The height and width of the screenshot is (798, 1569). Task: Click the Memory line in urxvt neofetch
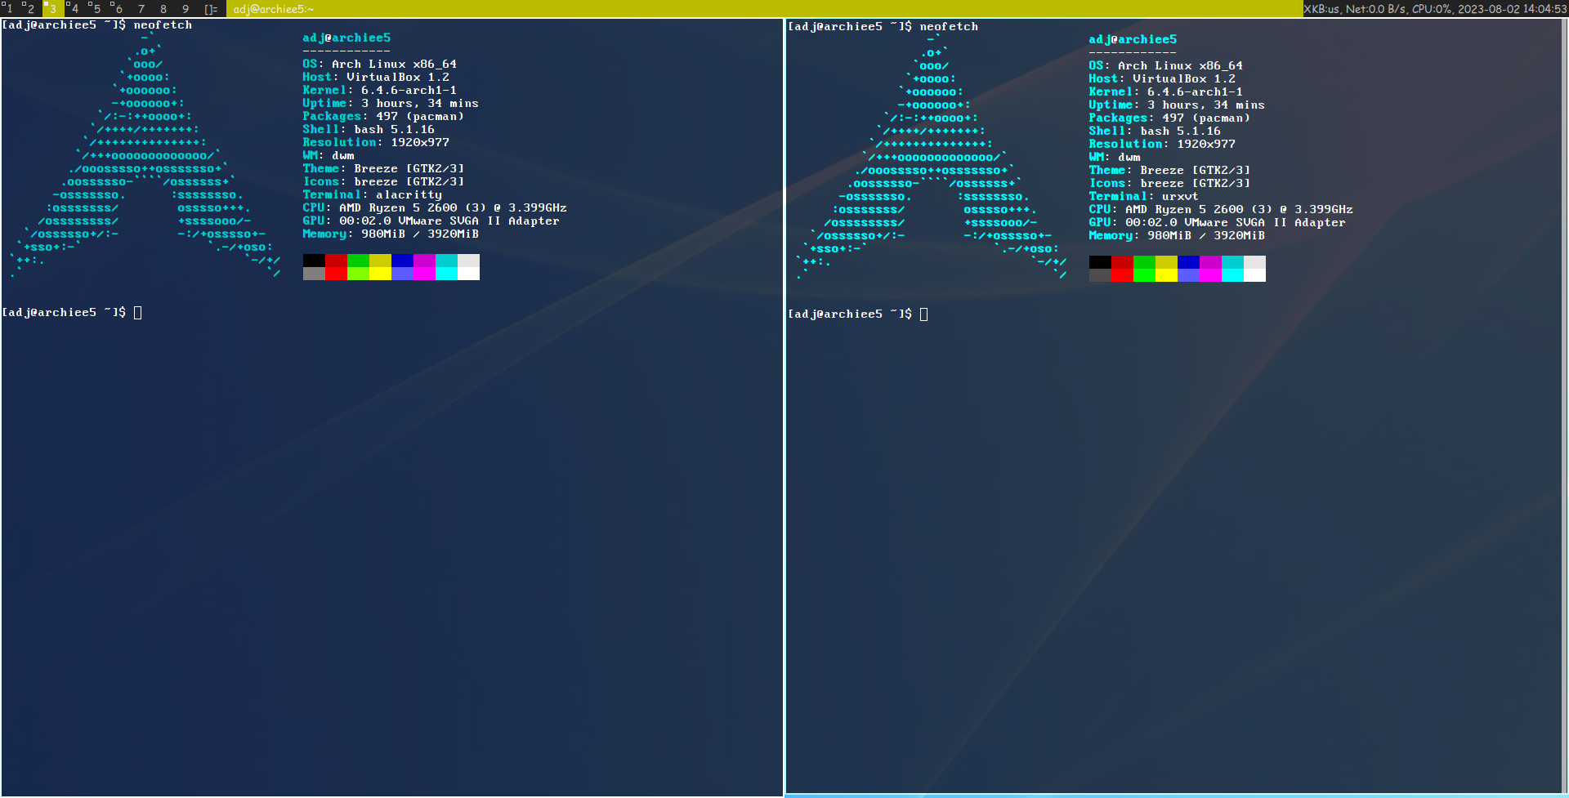pyautogui.click(x=1177, y=235)
